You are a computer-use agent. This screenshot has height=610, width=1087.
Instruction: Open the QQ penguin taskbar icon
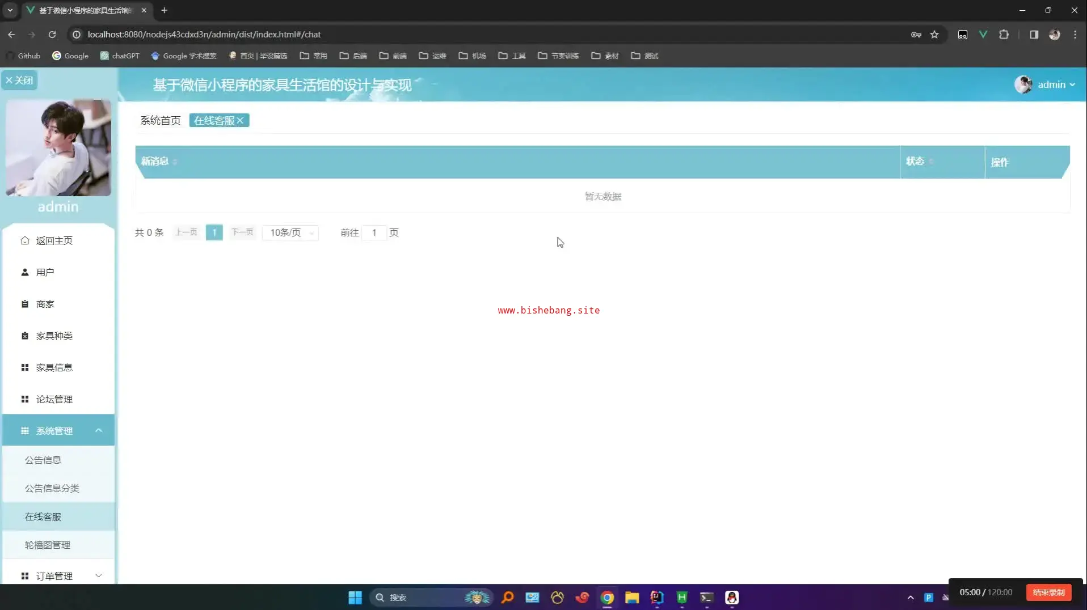pos(732,598)
